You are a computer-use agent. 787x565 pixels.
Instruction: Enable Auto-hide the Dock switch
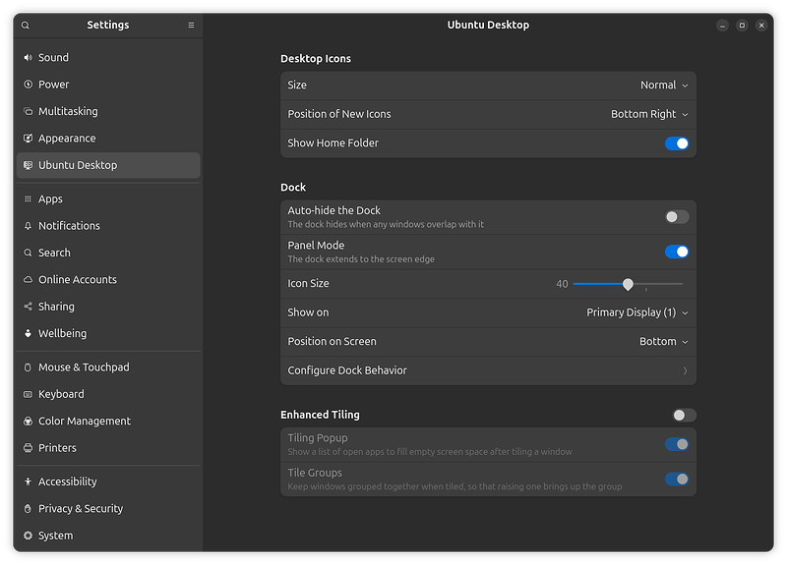(x=677, y=217)
